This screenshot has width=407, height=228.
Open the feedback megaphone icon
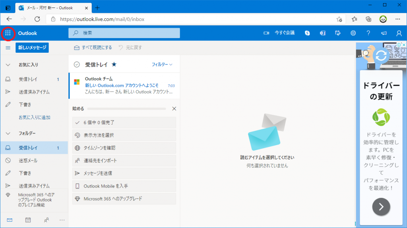[x=384, y=33]
